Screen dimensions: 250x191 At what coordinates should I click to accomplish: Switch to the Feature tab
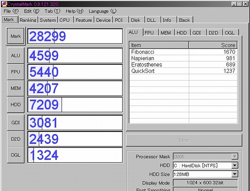tap(84, 20)
